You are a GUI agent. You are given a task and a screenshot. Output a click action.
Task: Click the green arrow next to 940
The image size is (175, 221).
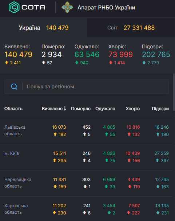click(x=77, y=63)
